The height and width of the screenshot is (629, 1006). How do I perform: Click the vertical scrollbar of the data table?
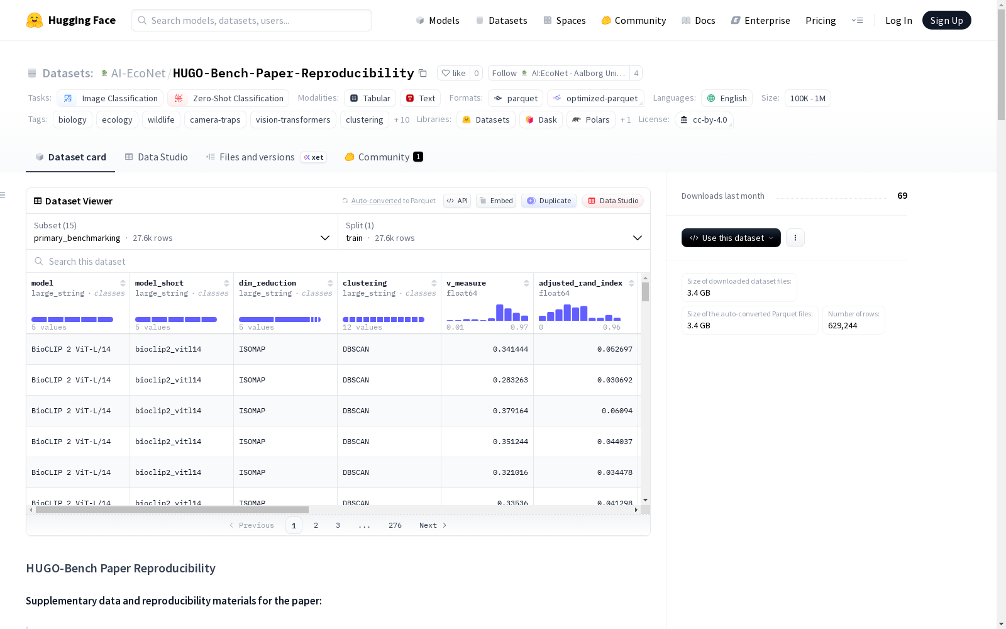tap(645, 292)
